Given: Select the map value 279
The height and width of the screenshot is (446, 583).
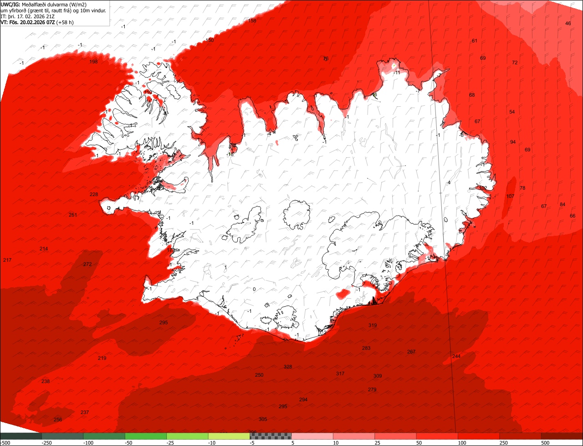Looking at the screenshot, I should 372,389.
